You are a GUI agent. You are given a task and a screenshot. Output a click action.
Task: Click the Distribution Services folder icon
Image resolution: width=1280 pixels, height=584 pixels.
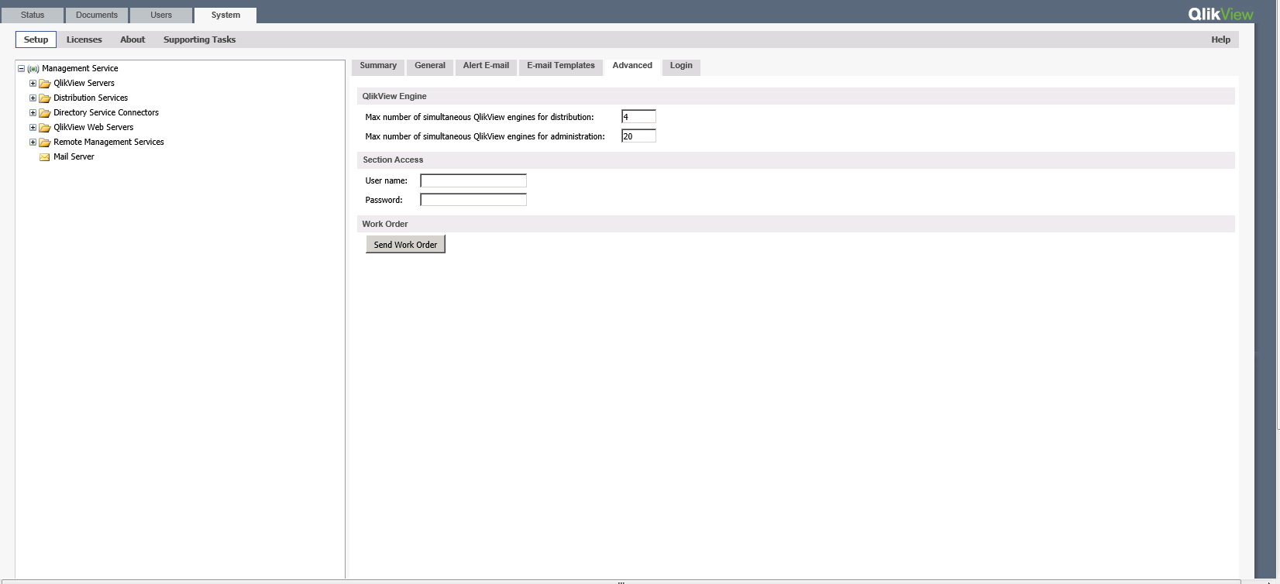click(x=45, y=98)
